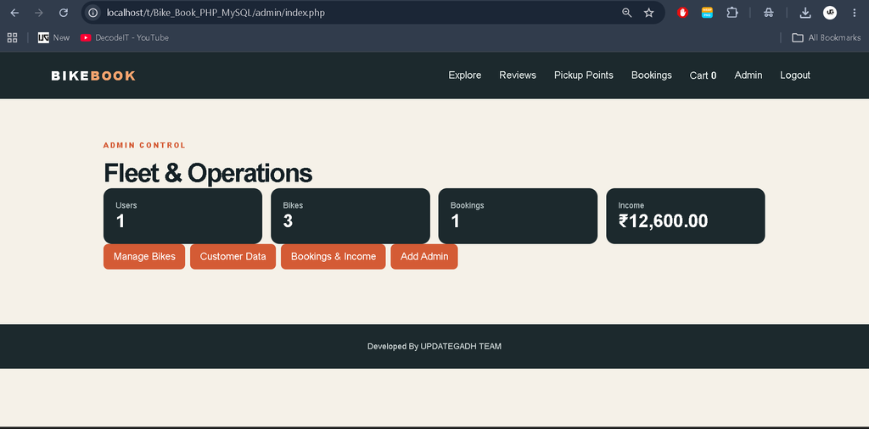
Task: Select Admin in the navigation bar
Action: click(748, 75)
